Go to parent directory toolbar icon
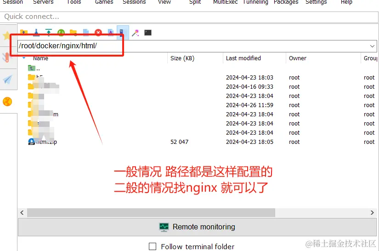The height and width of the screenshot is (251, 379). 24,33
